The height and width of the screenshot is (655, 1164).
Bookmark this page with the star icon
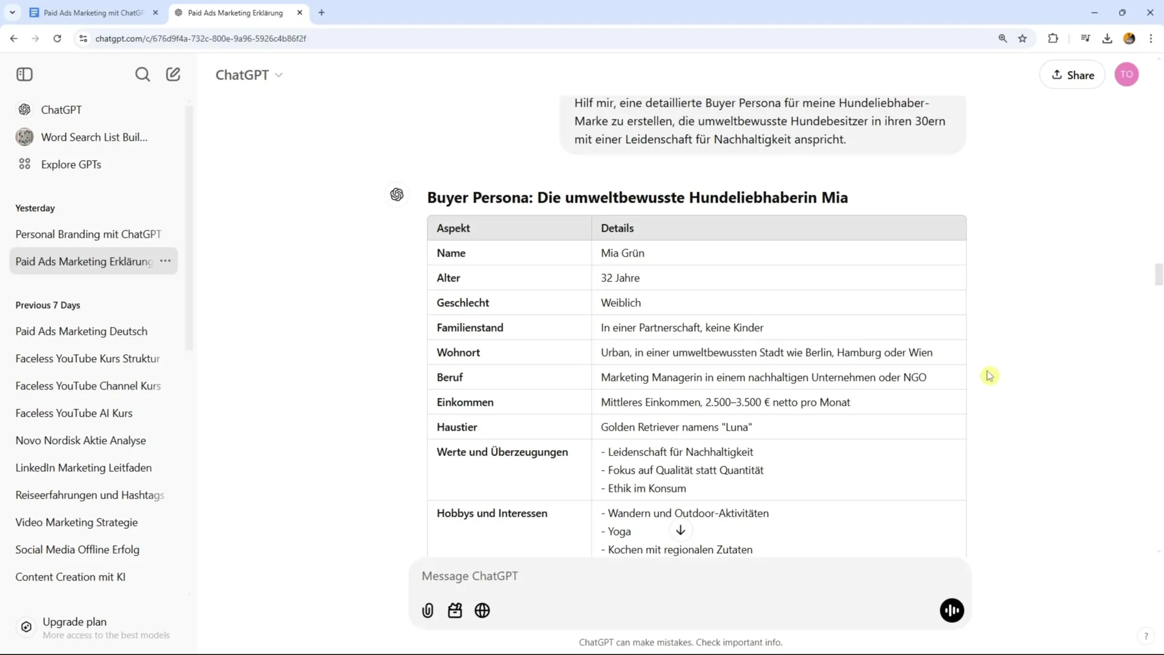pos(1023,38)
